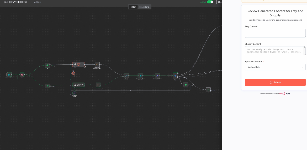The width and height of the screenshot is (307, 150).
Task: Select the pink wait node icon
Action: (x=22, y=75)
